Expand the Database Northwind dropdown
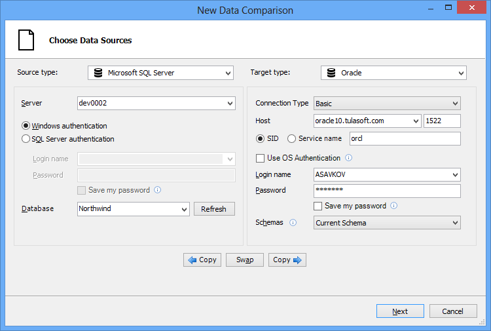The height and width of the screenshot is (331, 491). click(x=134, y=208)
